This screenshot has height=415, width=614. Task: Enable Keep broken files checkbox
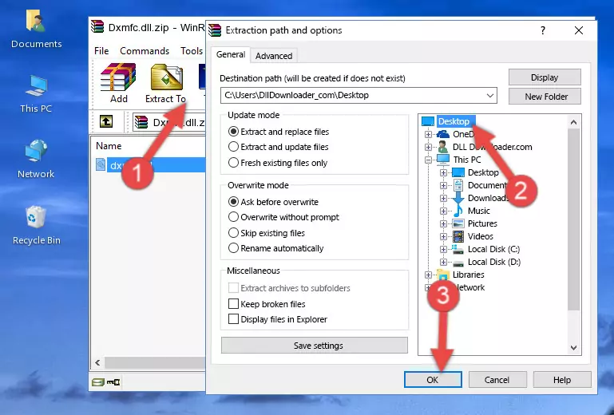(233, 304)
